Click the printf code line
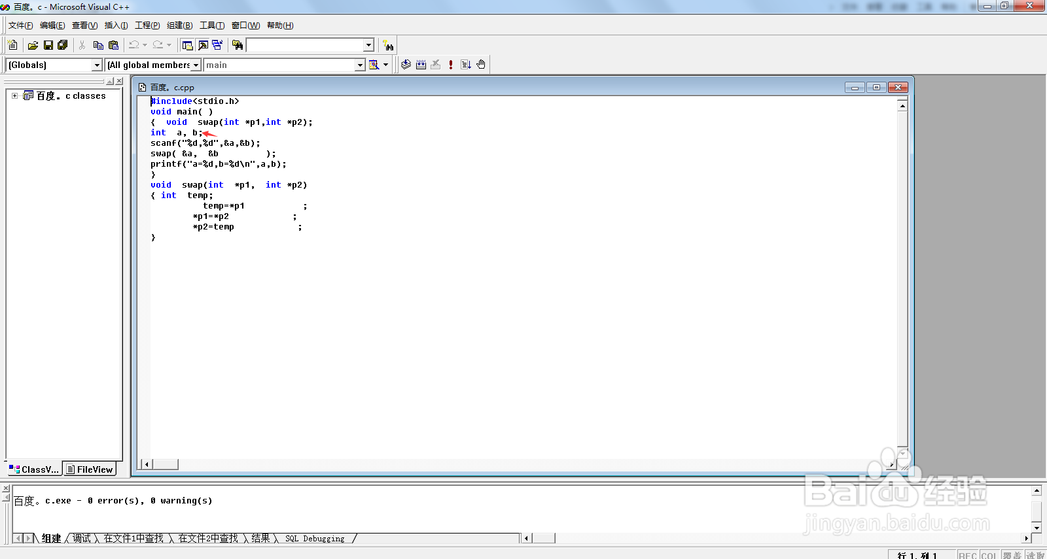Image resolution: width=1047 pixels, height=559 pixels. point(219,164)
